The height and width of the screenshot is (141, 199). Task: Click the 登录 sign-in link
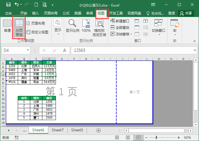click(x=172, y=13)
